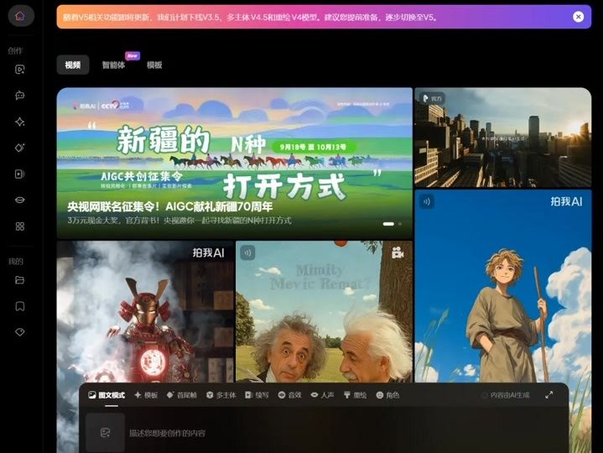Image resolution: width=604 pixels, height=453 pixels.
Task: Dismiss the V5 update announcement banner
Action: (578, 17)
